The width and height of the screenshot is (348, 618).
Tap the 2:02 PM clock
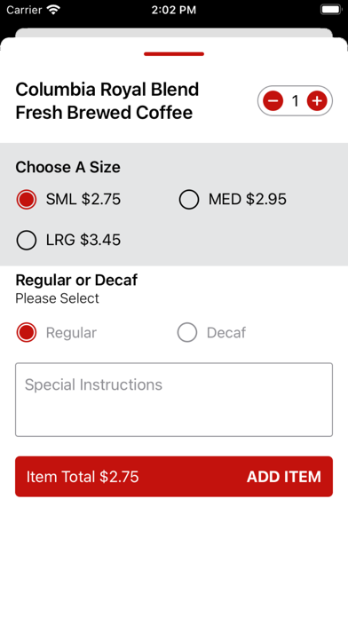(x=174, y=10)
